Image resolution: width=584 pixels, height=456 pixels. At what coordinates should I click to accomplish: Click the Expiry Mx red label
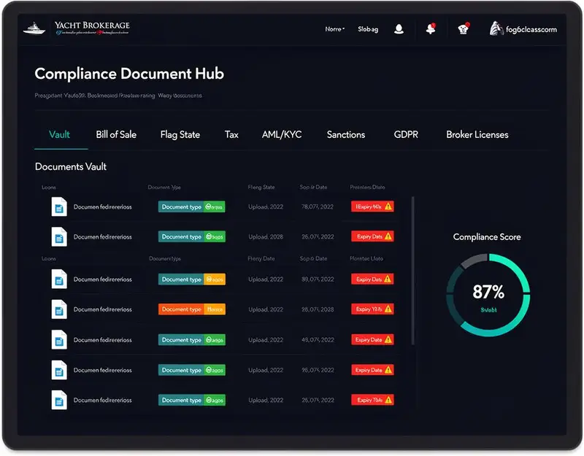click(x=372, y=206)
